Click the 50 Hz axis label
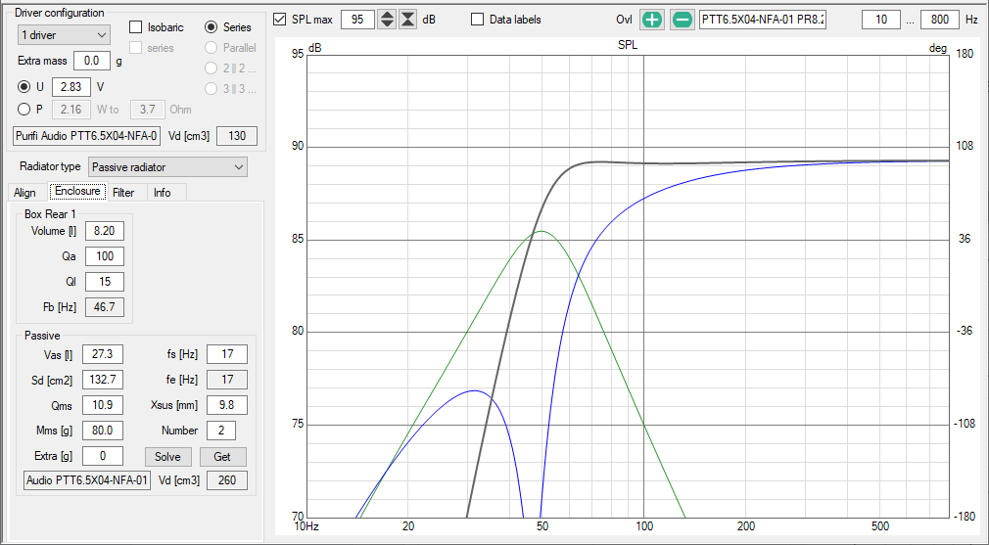Screen dimensions: 989x545 [542, 526]
